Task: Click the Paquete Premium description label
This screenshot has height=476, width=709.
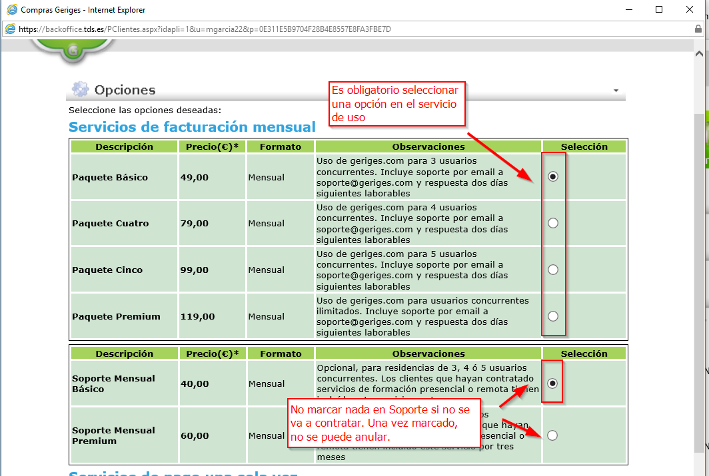Action: 116,316
